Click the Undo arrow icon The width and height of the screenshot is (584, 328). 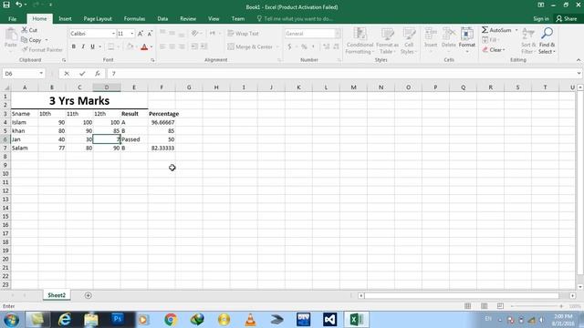click(18, 5)
